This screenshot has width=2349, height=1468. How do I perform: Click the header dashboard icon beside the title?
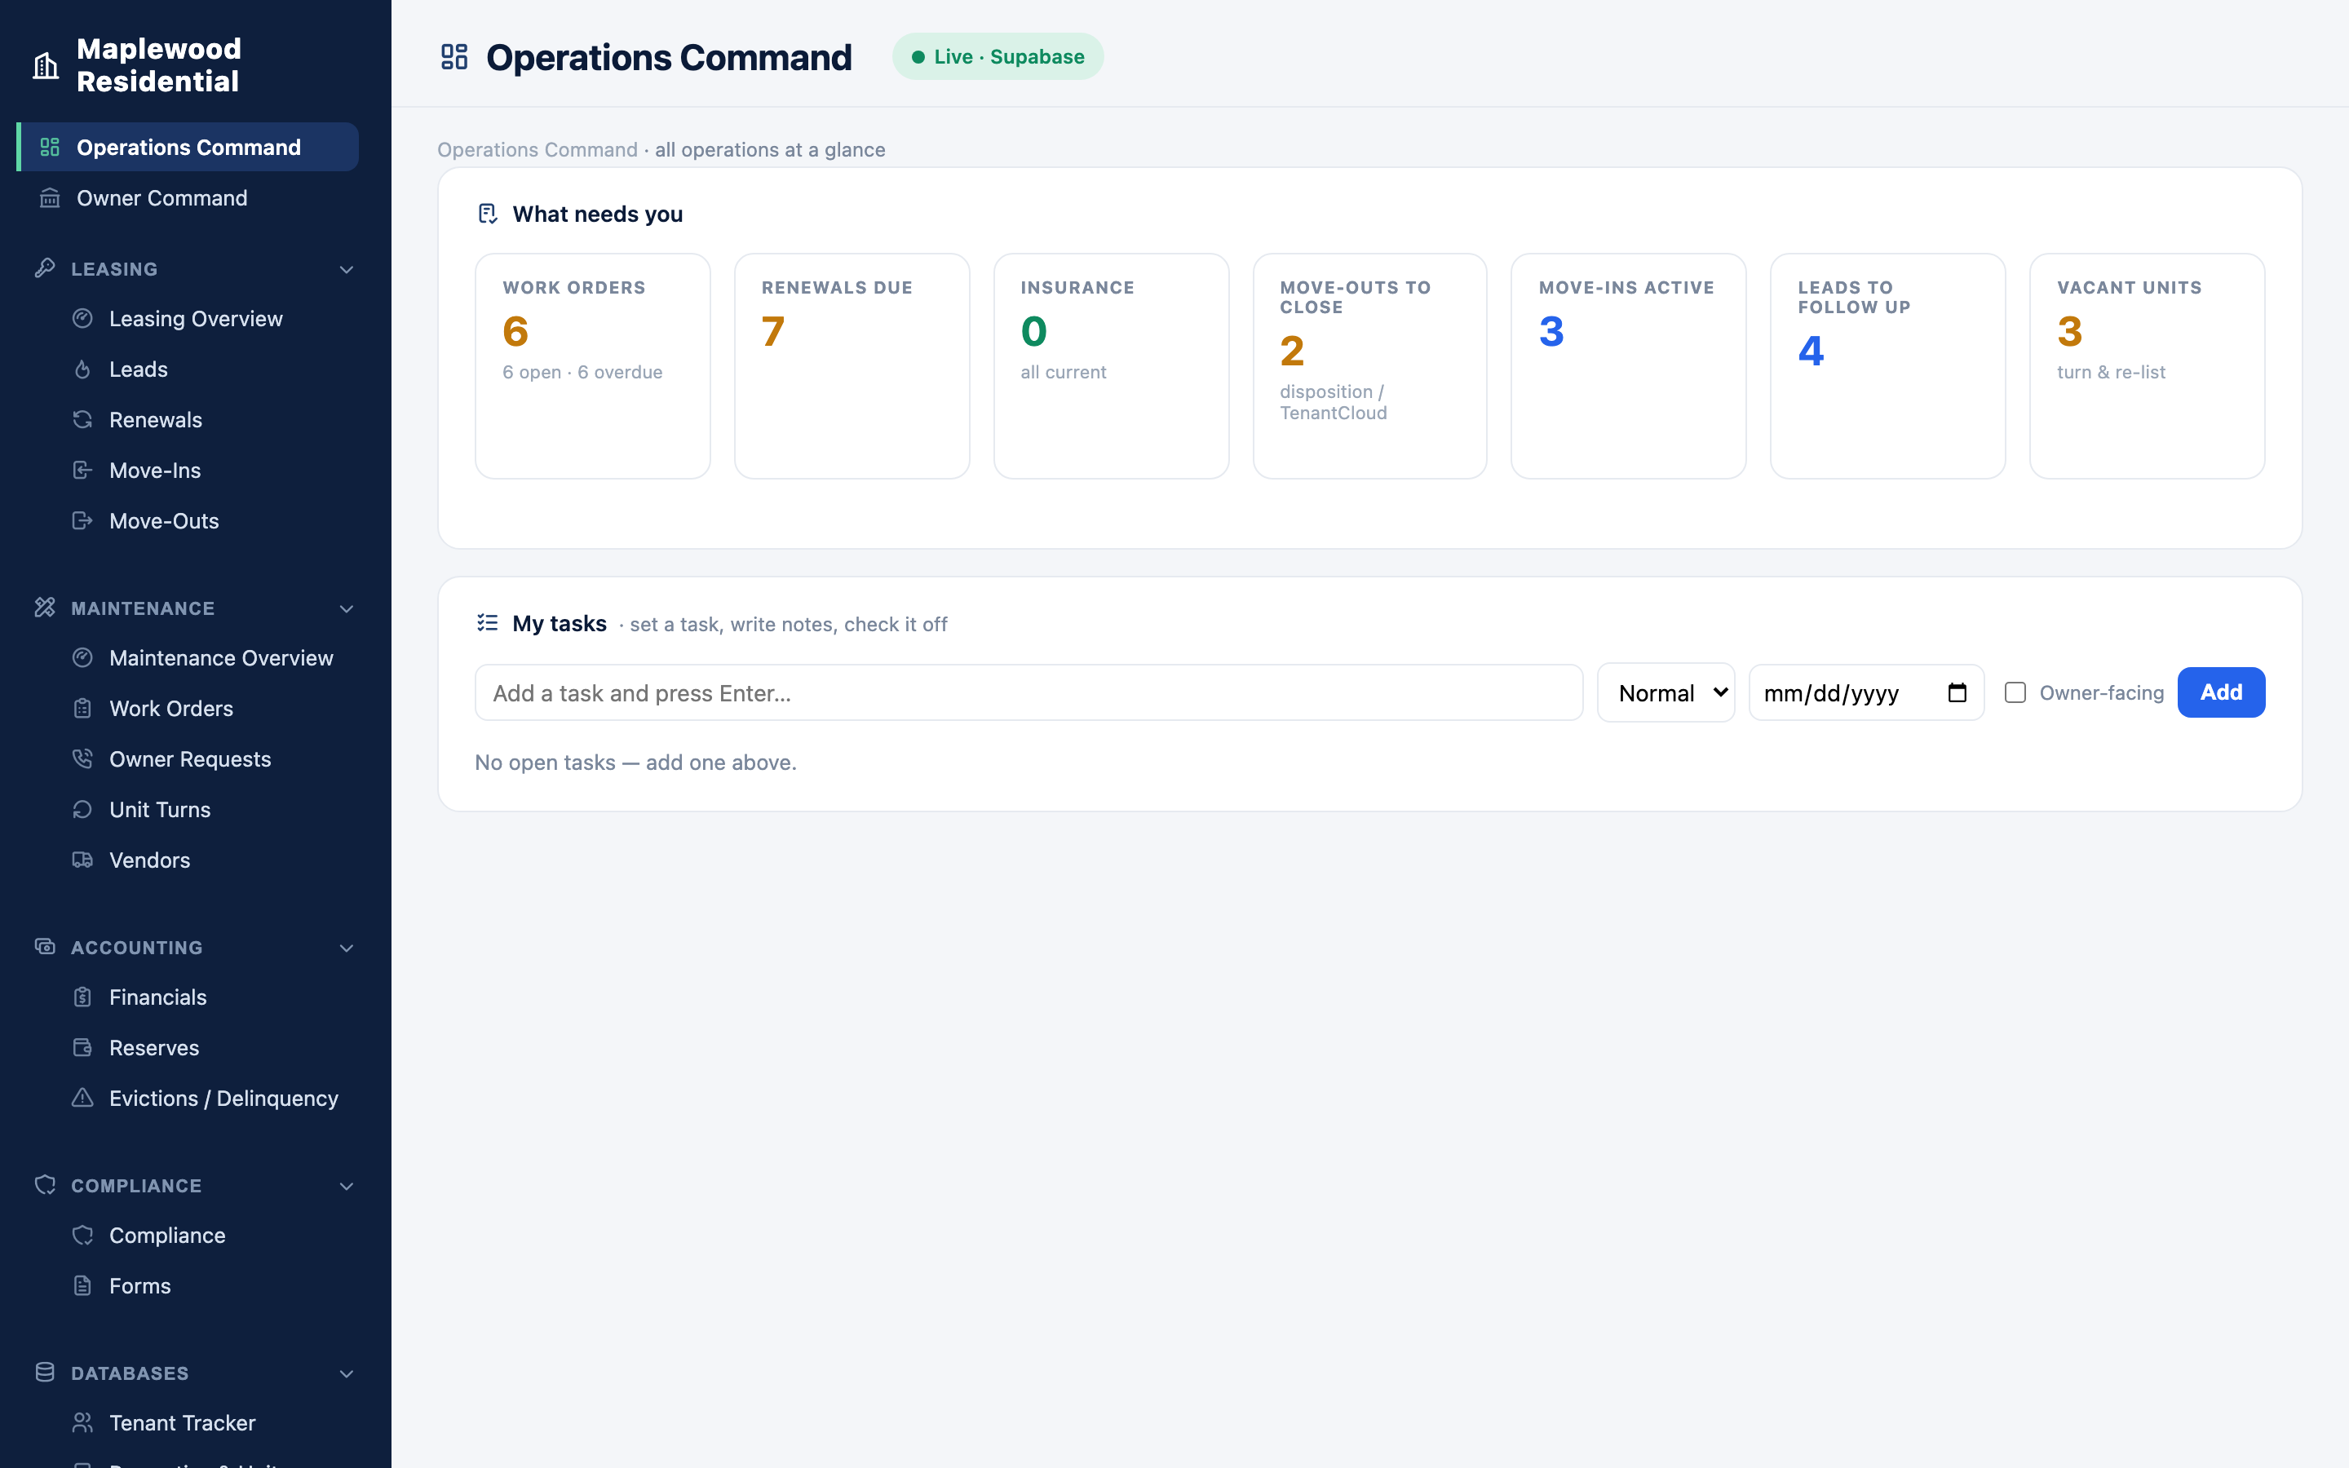click(454, 56)
